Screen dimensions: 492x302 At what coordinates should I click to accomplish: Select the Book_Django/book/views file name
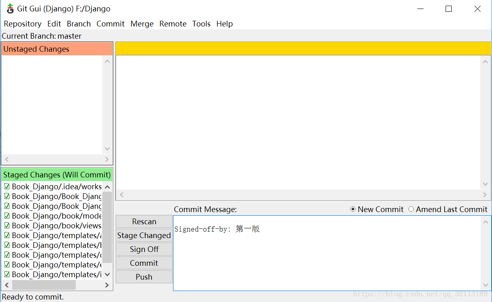click(57, 225)
